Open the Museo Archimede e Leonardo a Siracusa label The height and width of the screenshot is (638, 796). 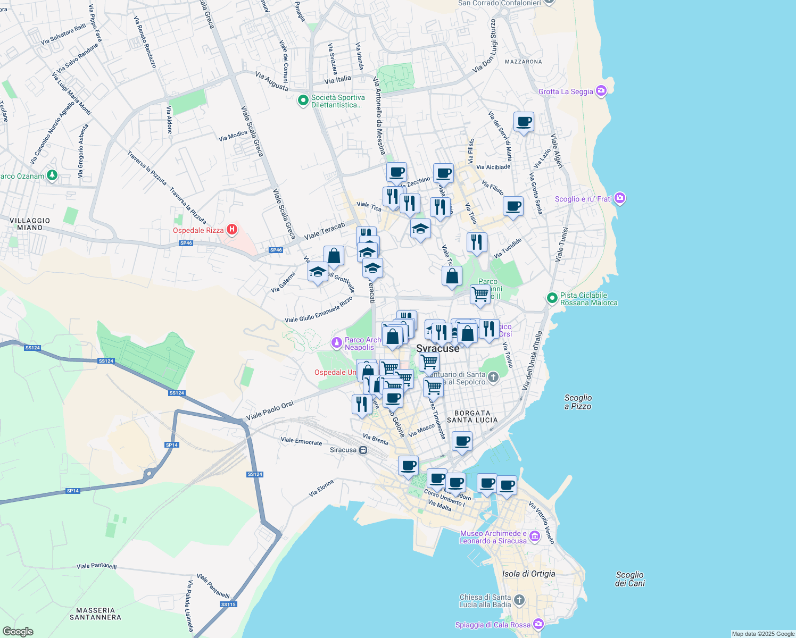pyautogui.click(x=493, y=537)
